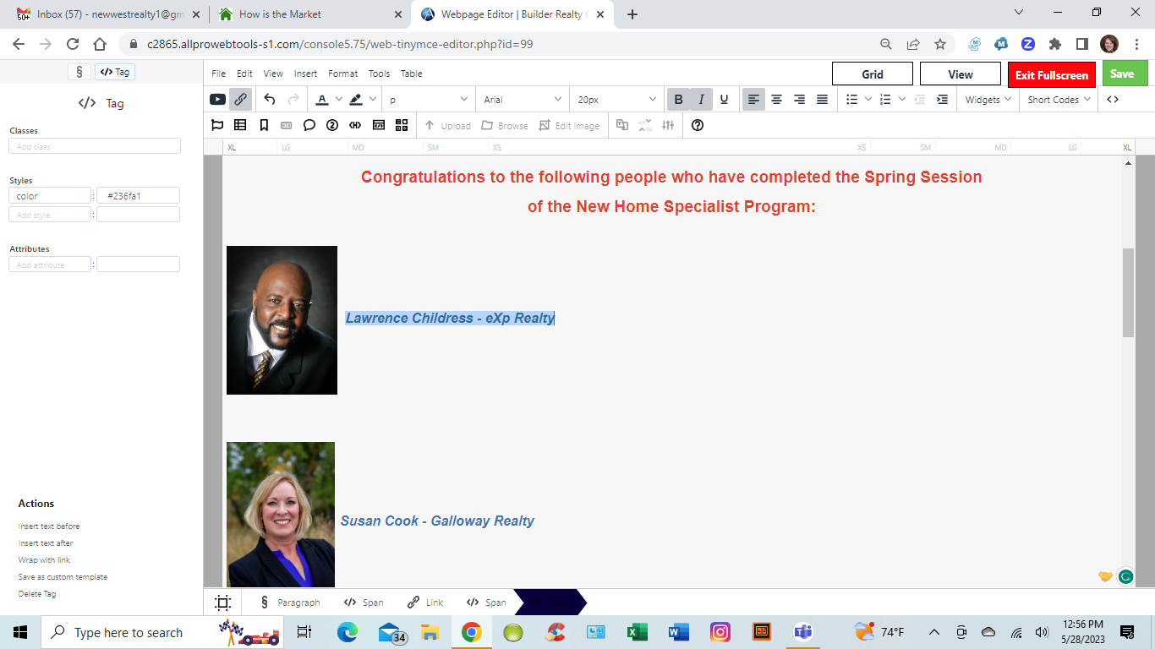Screen dimensions: 1155x649
Task: Apply the text color (underlined A)
Action: [x=322, y=100]
